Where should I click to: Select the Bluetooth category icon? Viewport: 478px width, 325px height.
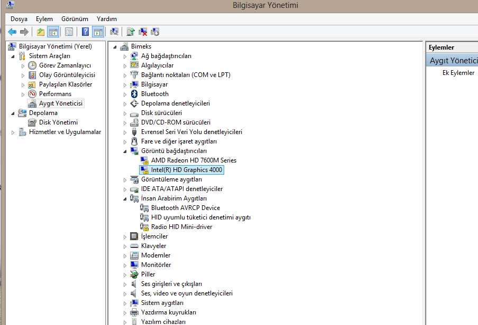pyautogui.click(x=134, y=94)
